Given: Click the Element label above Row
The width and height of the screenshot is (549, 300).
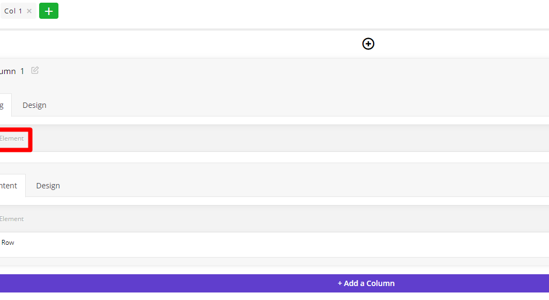Looking at the screenshot, I should (12, 218).
